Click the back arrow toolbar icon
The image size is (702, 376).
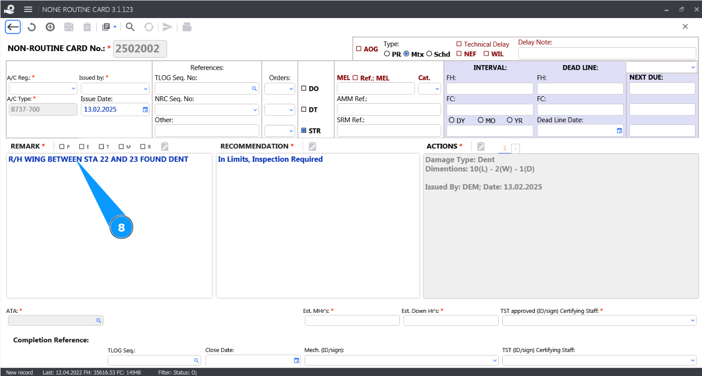tap(13, 27)
